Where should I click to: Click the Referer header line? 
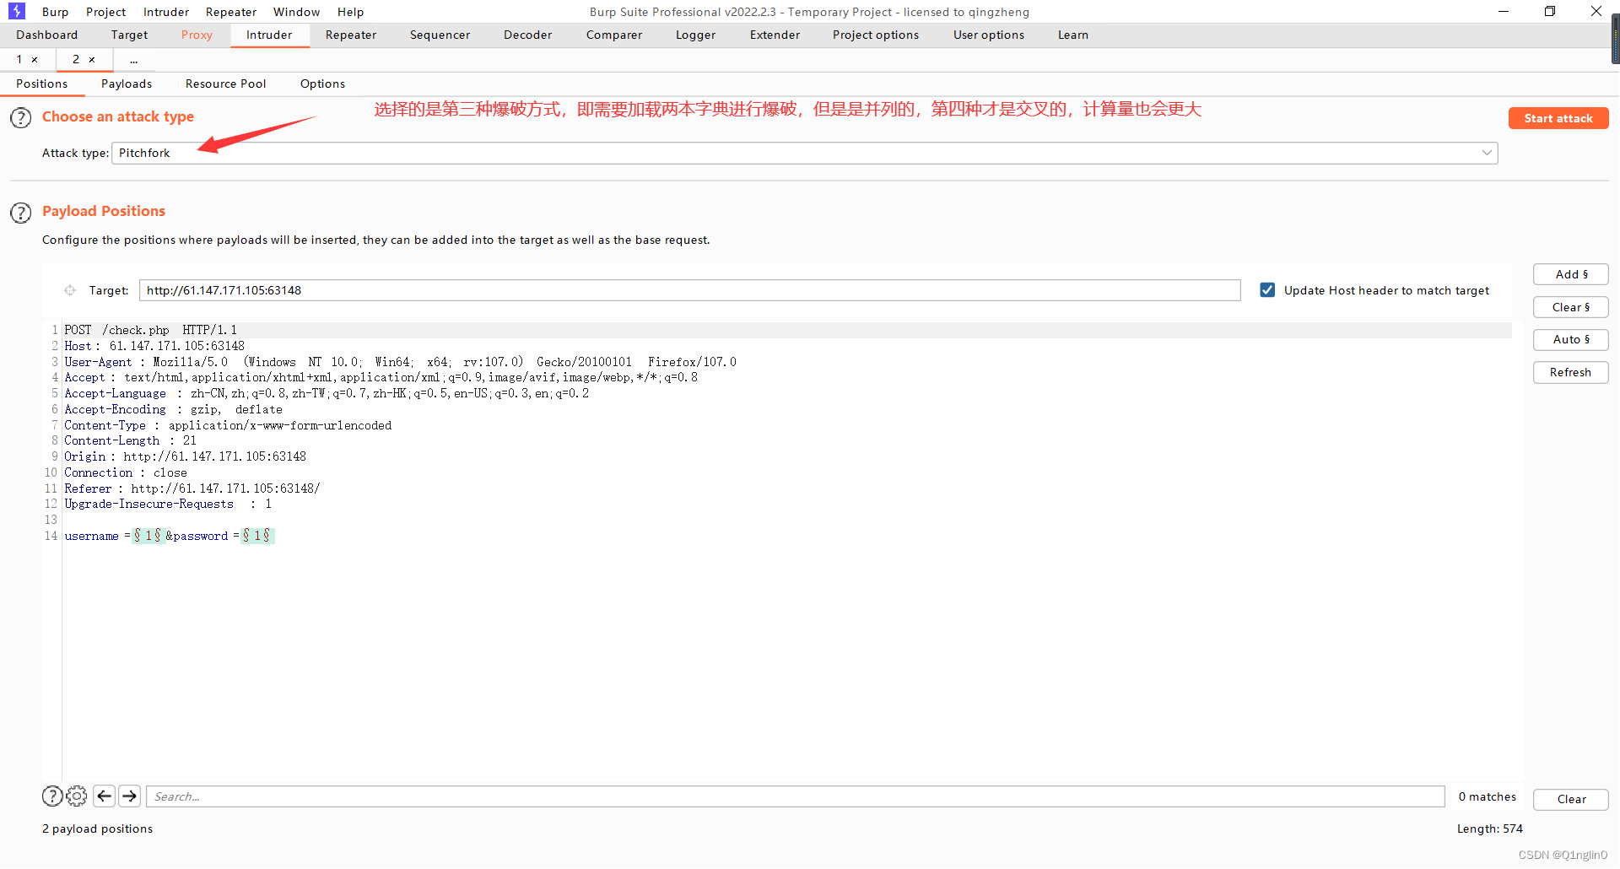(192, 488)
